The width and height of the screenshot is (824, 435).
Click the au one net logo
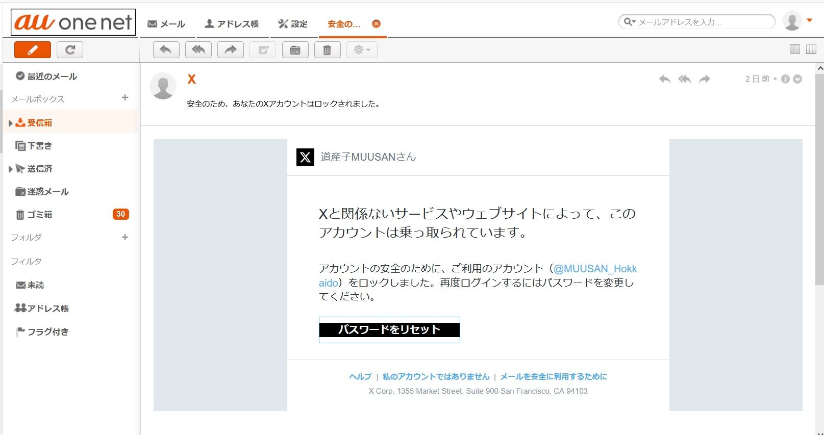(73, 22)
